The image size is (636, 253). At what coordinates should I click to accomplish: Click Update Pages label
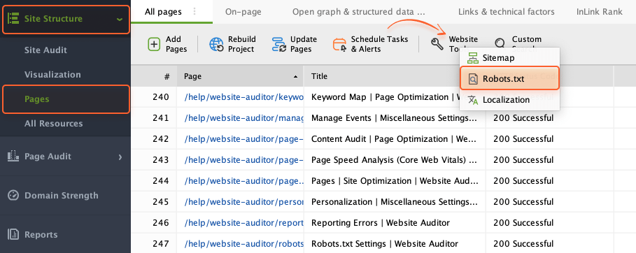(304, 44)
